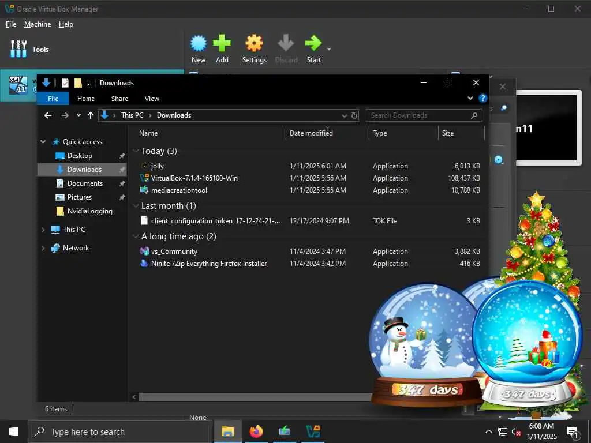This screenshot has height=443, width=591.
Task: Select the vs_Community installer file
Action: coord(174,251)
